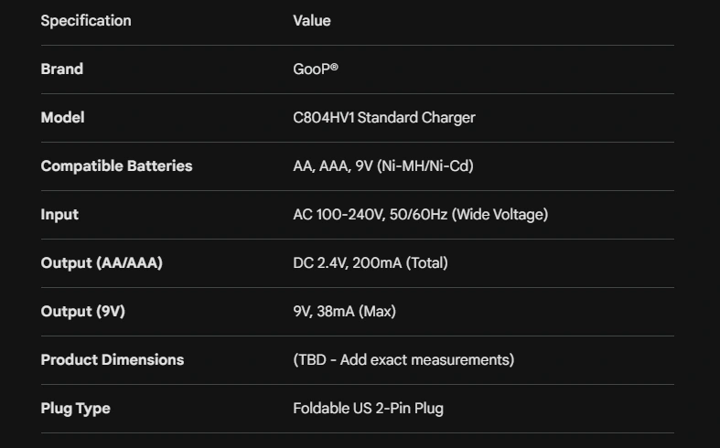Select the Brand row label
720x448 pixels.
pos(62,69)
